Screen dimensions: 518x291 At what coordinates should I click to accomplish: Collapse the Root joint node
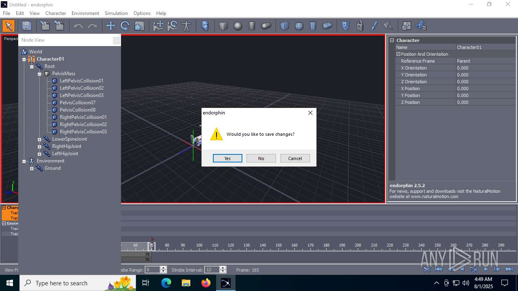pos(32,67)
